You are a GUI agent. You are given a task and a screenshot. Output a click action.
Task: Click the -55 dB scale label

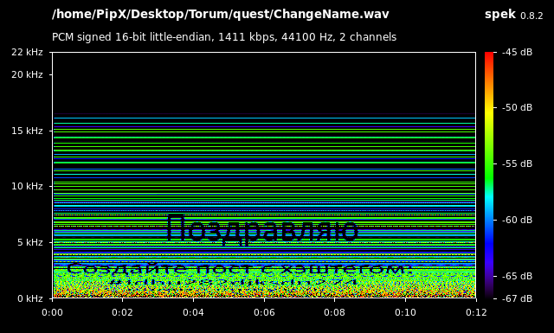pos(518,163)
